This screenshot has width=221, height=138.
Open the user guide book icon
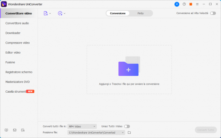click(6, 130)
